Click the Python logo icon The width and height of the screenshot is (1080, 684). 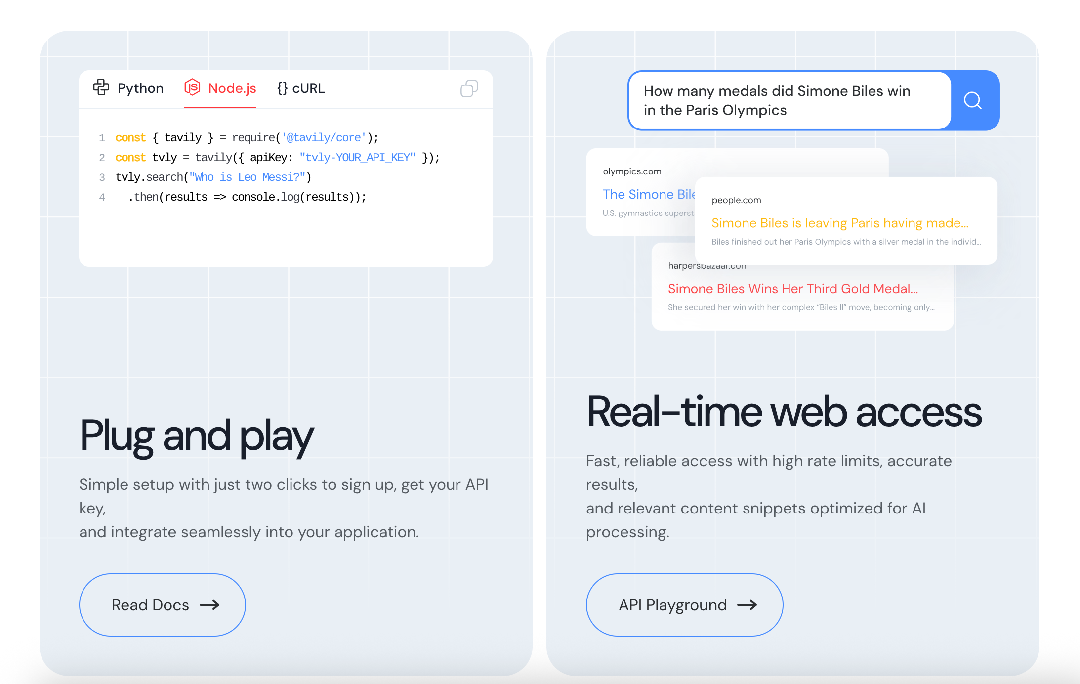tap(102, 88)
